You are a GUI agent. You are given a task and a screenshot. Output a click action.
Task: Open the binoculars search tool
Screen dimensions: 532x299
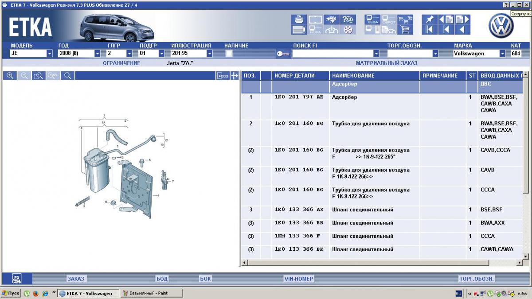[331, 19]
